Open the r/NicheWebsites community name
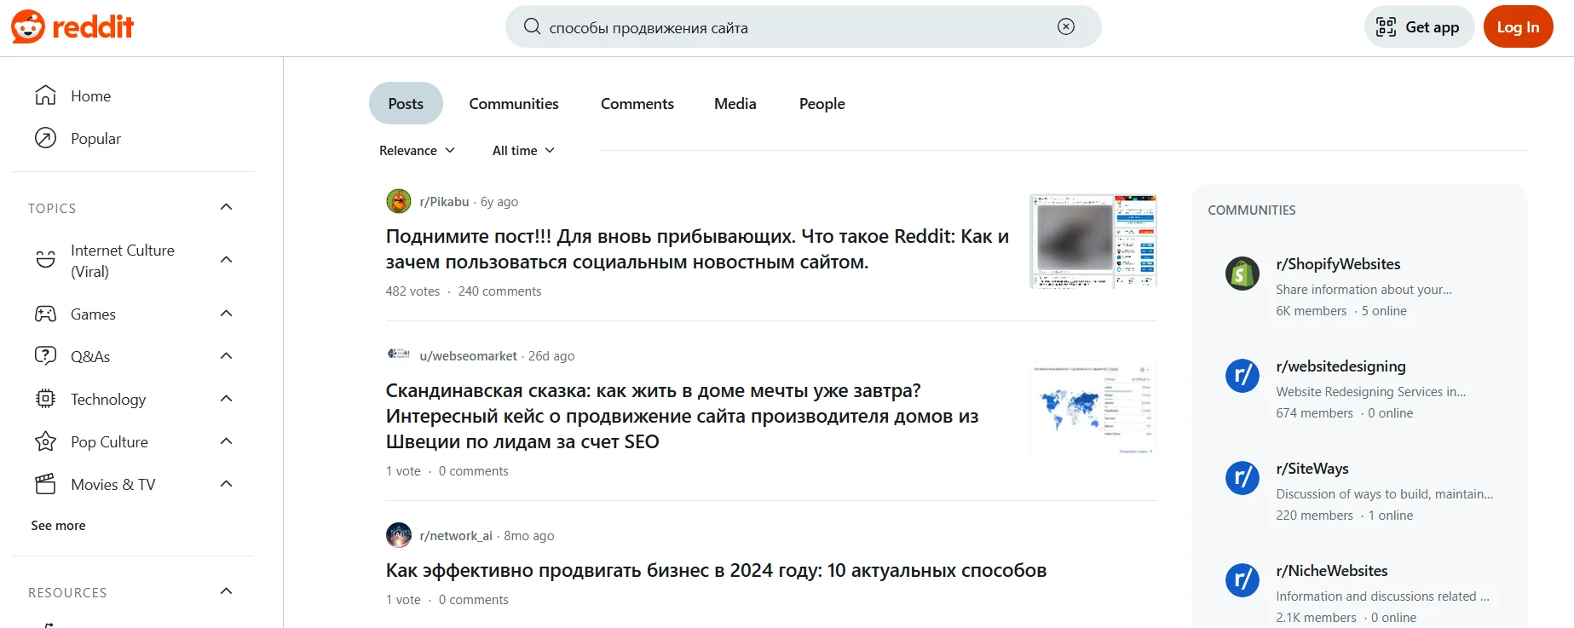Viewport: 1574px width, 628px height. (x=1332, y=571)
